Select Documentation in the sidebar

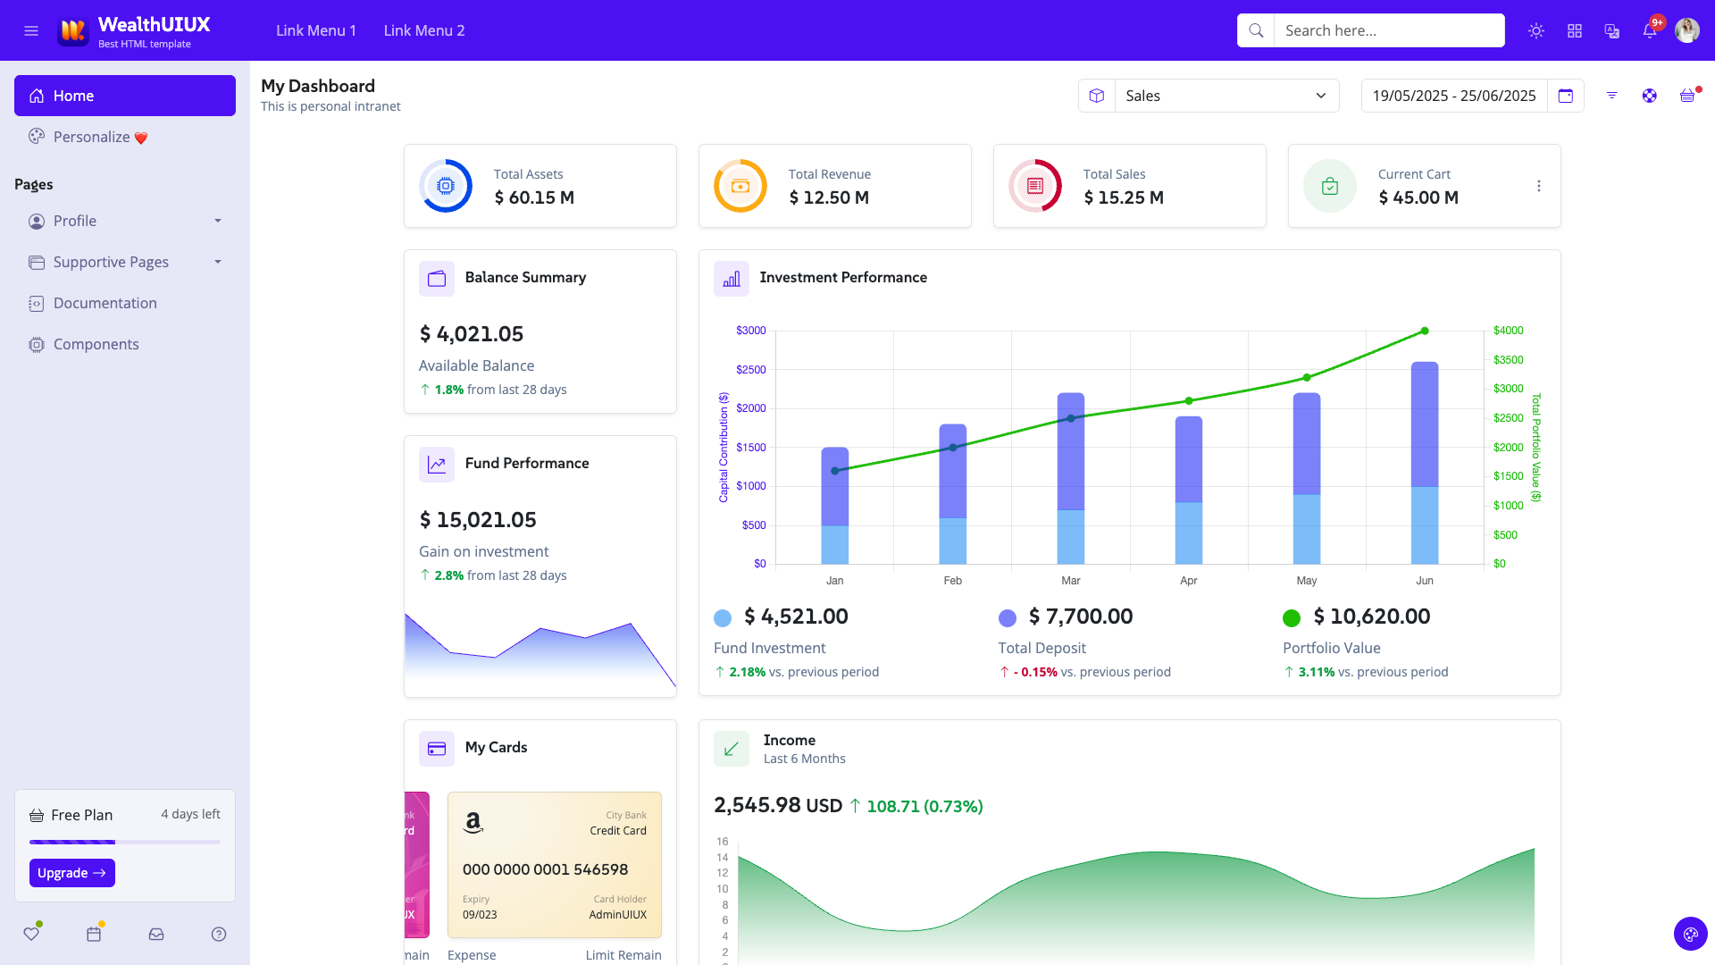[104, 303]
